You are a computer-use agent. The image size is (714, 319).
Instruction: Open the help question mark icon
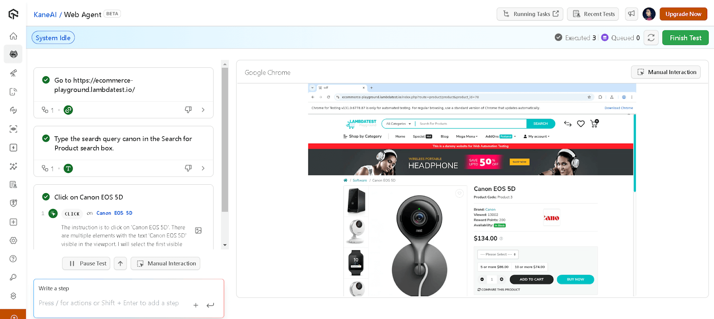(13, 259)
